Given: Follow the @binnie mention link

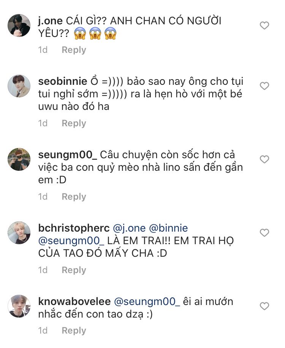Looking at the screenshot, I should pyautogui.click(x=168, y=228).
